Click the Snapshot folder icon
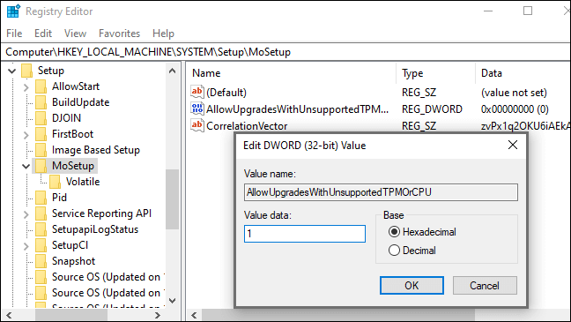 (41, 261)
